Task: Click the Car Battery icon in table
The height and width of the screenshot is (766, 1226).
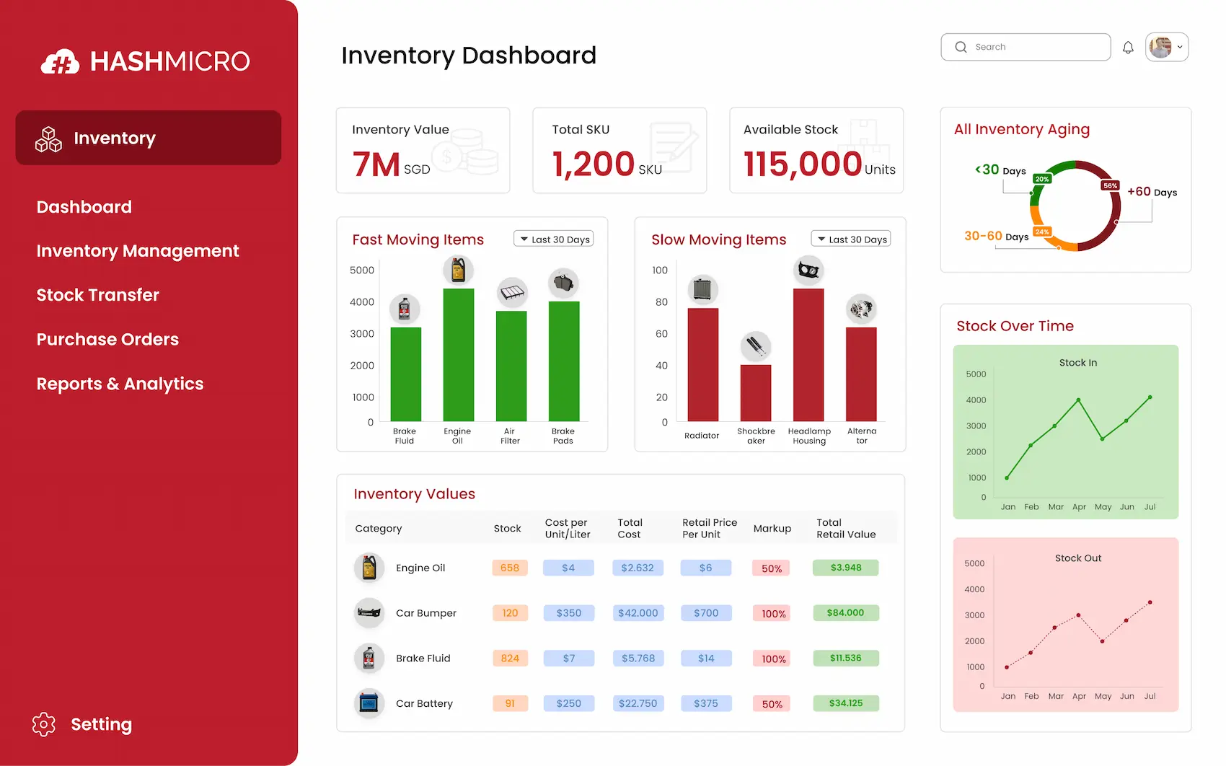Action: click(x=369, y=703)
